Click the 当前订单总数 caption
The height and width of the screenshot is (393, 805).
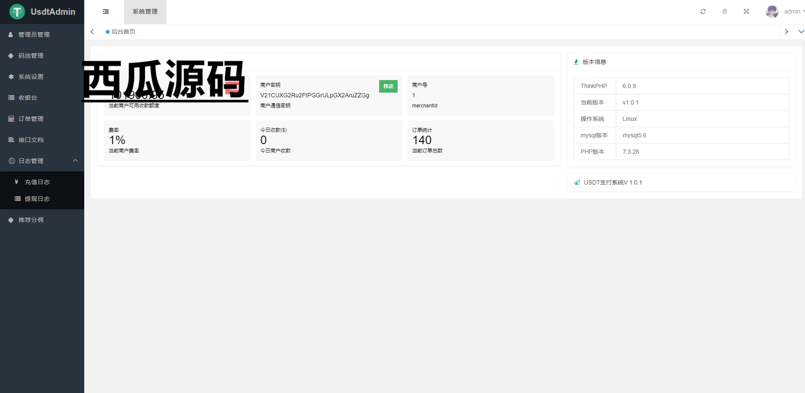pos(427,151)
